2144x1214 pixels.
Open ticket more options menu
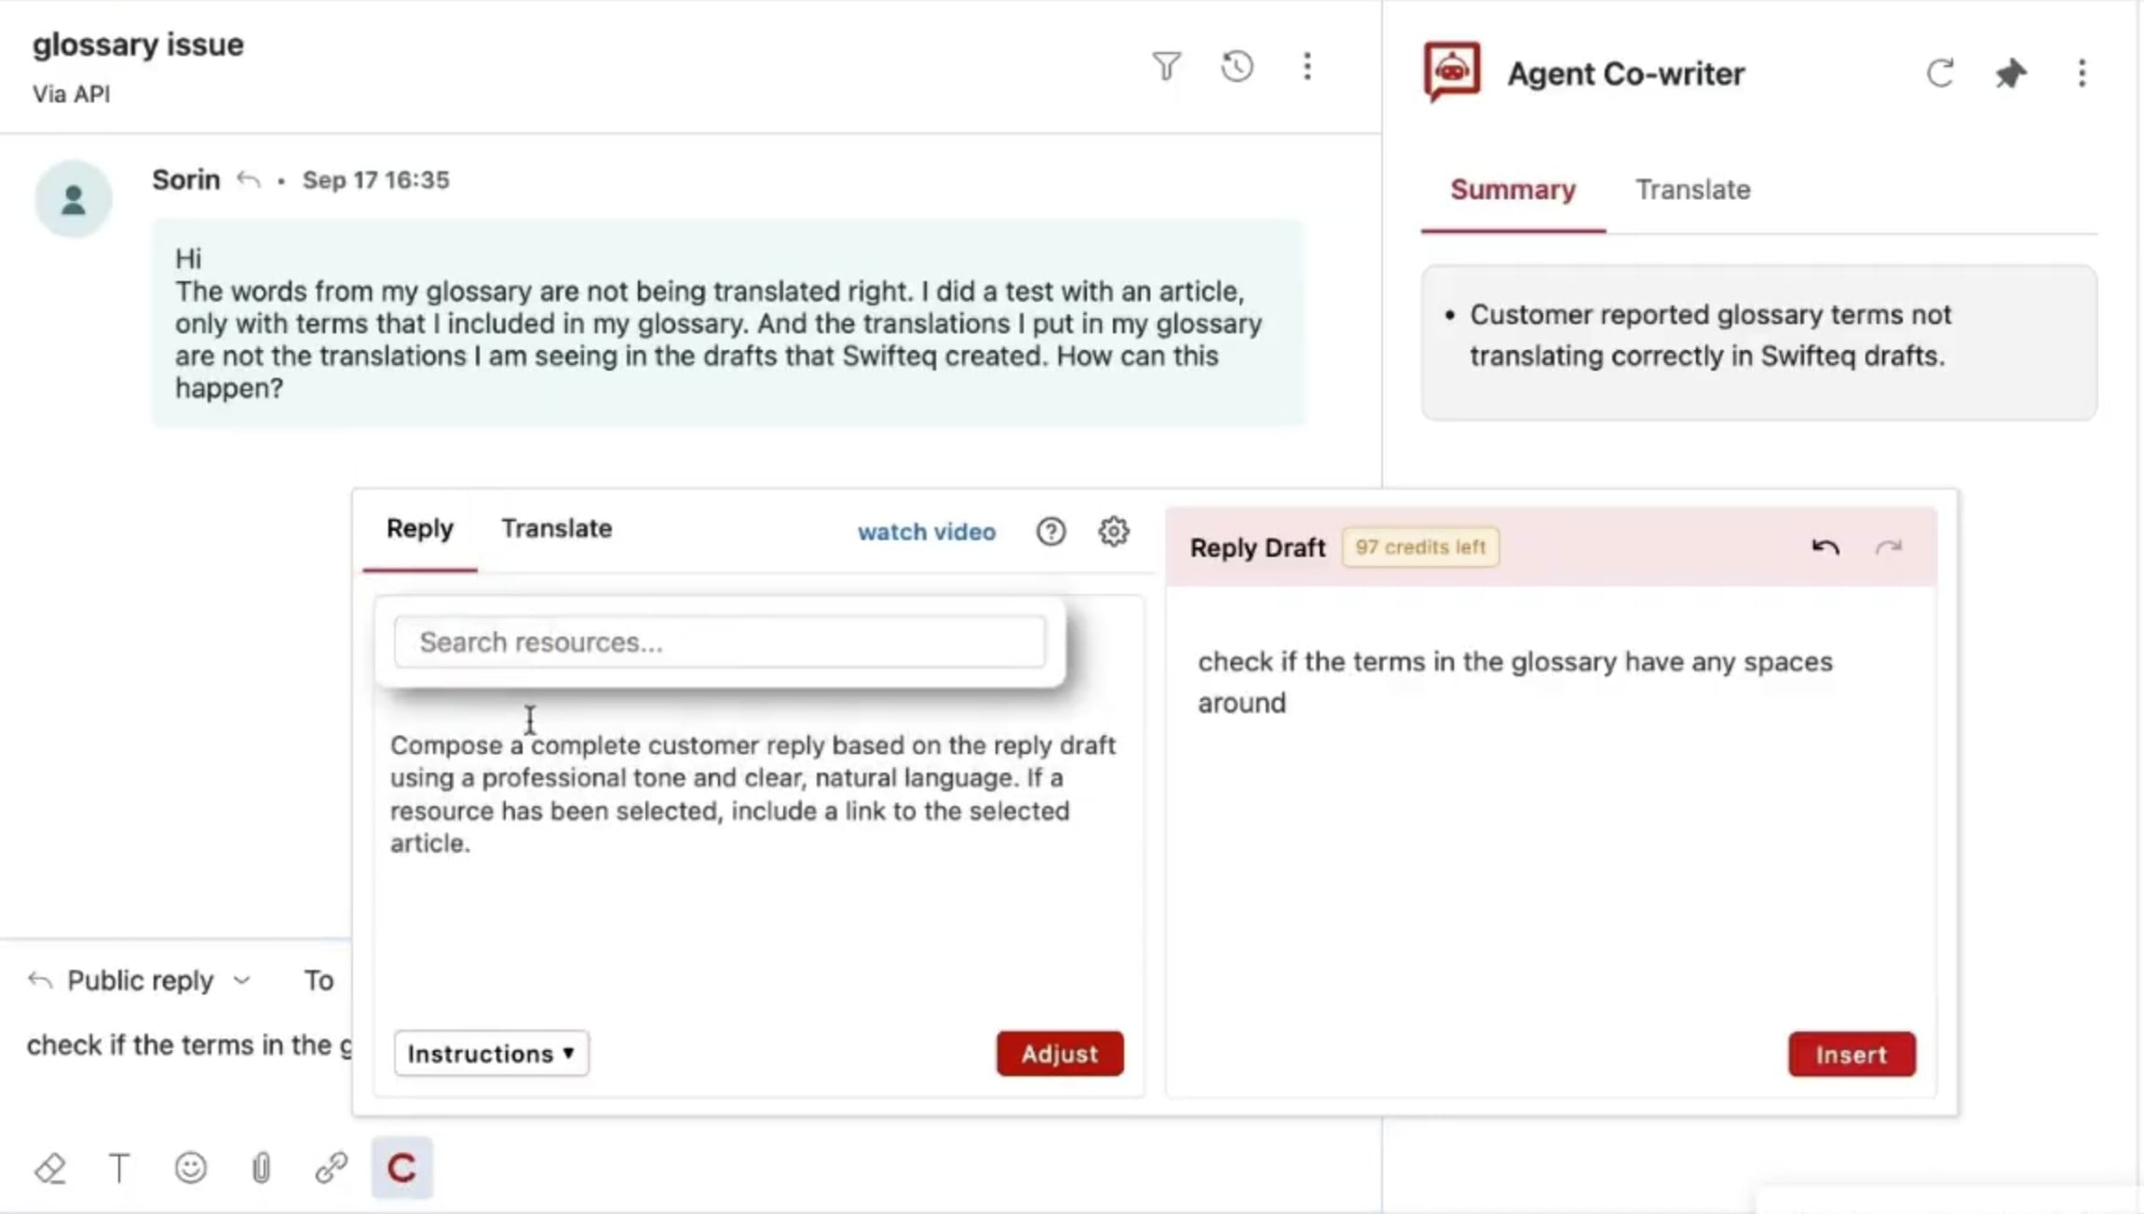coord(1308,67)
